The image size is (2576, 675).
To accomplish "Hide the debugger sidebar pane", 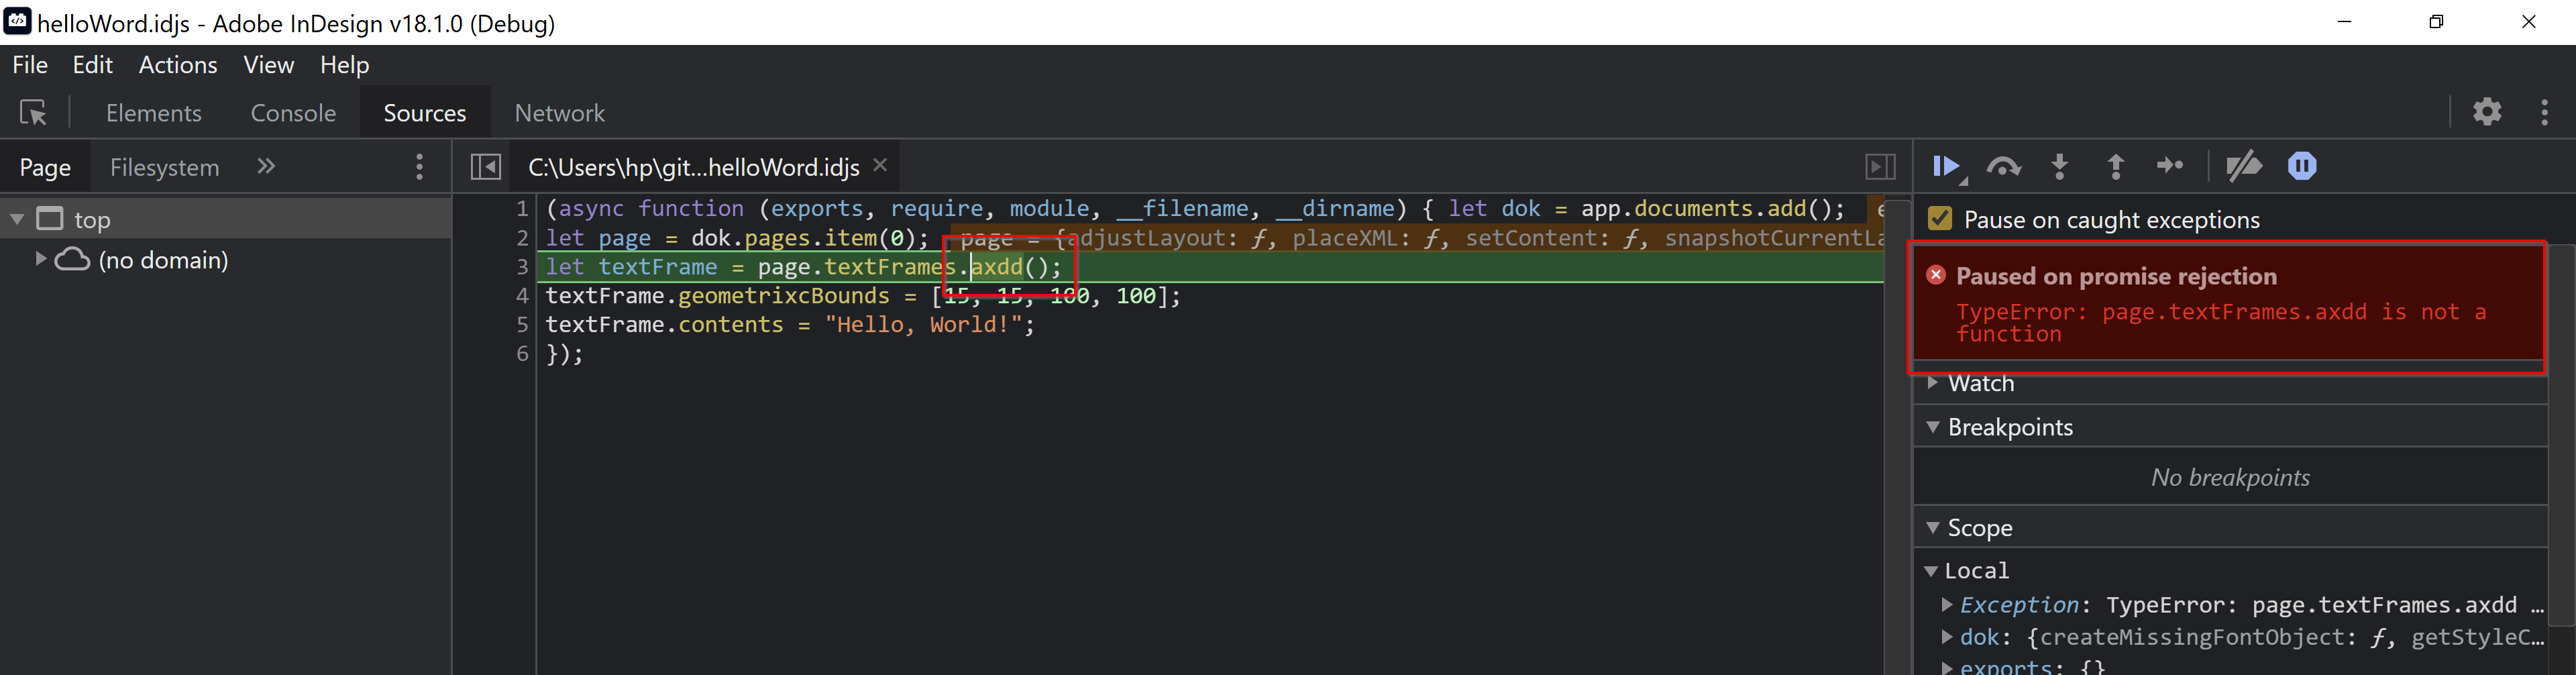I will pyautogui.click(x=1880, y=167).
